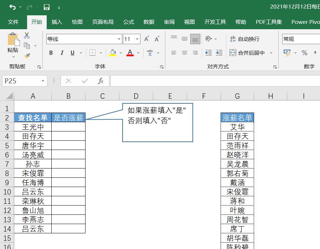Open the 文件 File tab

[x=13, y=22]
